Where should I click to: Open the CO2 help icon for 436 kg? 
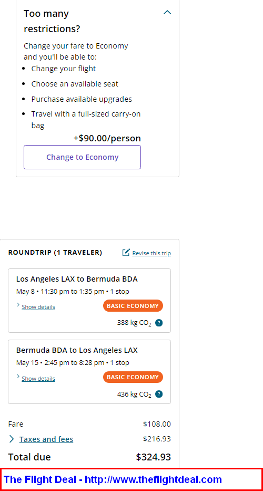[x=159, y=394]
